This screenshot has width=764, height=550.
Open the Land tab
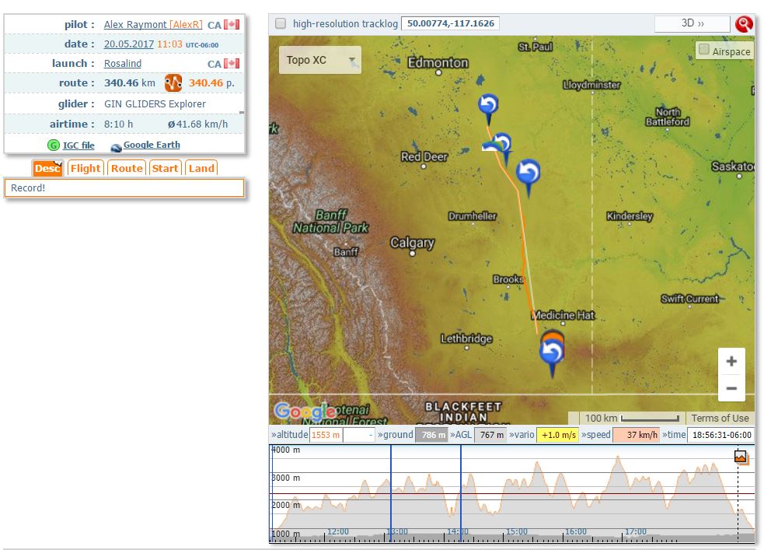(201, 168)
